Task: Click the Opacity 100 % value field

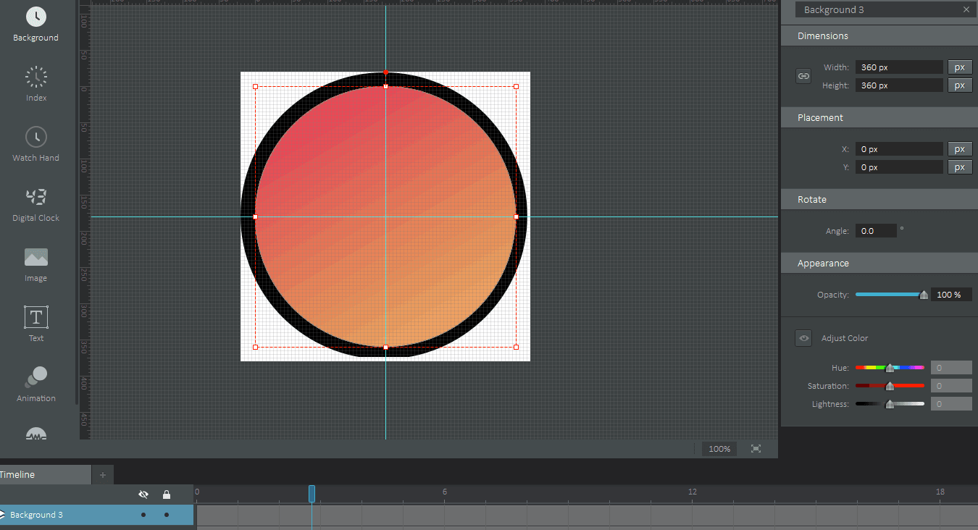Action: pyautogui.click(x=951, y=295)
